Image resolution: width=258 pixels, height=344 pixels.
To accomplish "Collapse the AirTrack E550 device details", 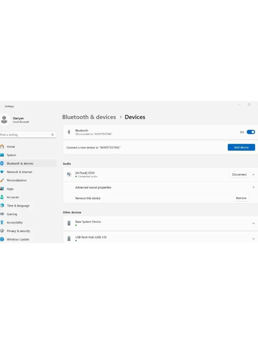I will [x=253, y=175].
